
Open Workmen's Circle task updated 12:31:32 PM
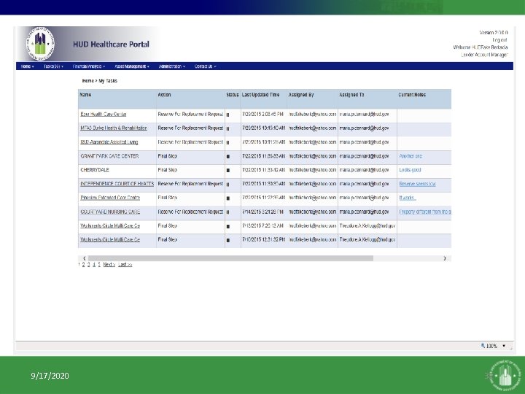(110, 239)
